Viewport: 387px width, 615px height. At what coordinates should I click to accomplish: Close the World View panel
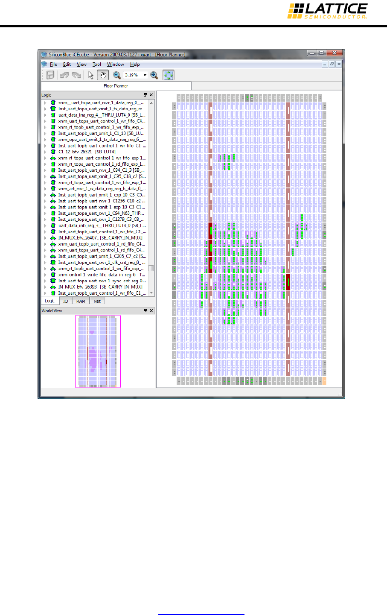pos(151,310)
